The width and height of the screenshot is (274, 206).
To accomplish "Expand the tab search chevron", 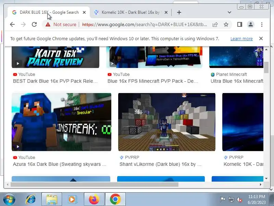I will (229, 12).
